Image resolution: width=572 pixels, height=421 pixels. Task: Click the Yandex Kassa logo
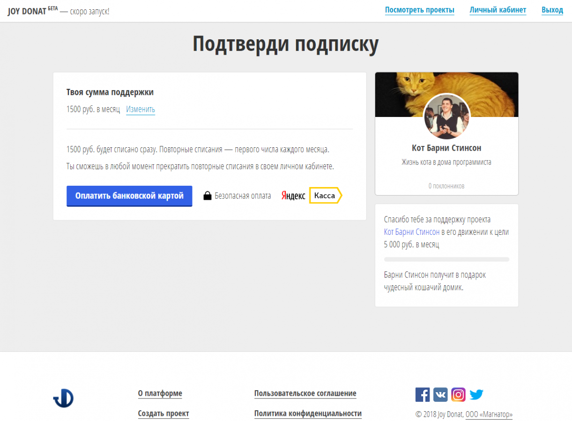312,196
